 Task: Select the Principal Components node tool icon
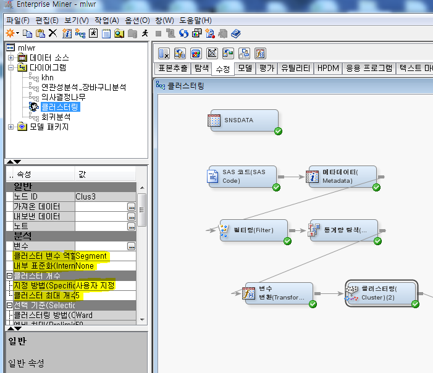tap(212, 53)
